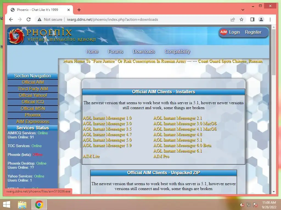This screenshot has height=210, width=281.
Task: Select Official Yahoo! section
Action: pos(33,95)
